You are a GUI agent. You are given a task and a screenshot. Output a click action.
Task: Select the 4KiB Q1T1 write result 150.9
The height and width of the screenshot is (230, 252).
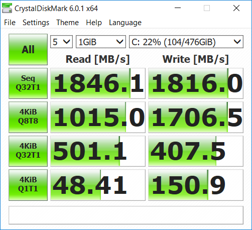[x=196, y=185]
